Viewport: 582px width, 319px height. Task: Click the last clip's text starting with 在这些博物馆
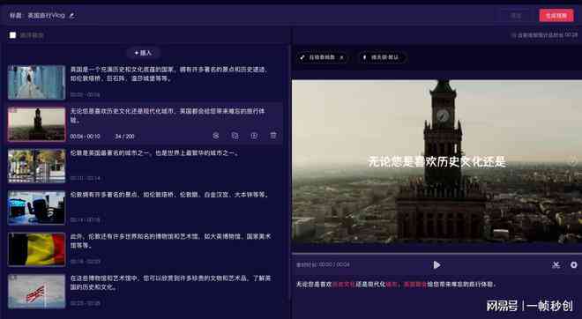170,283
